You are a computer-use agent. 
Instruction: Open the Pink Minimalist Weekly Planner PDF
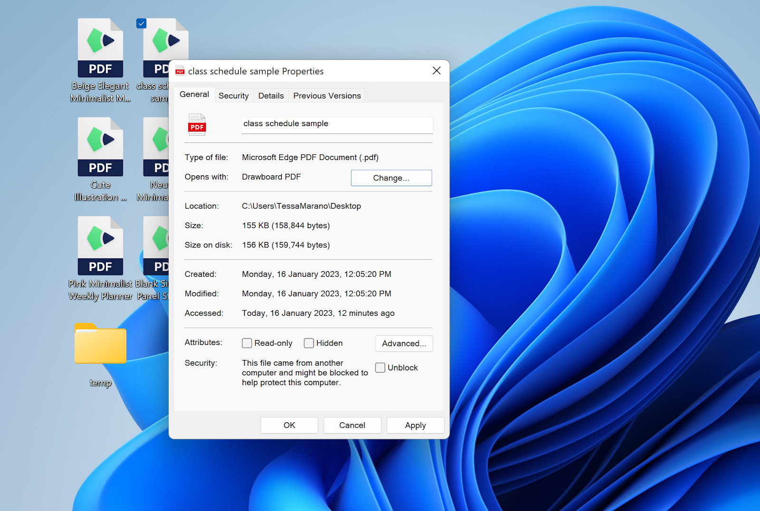click(x=100, y=246)
